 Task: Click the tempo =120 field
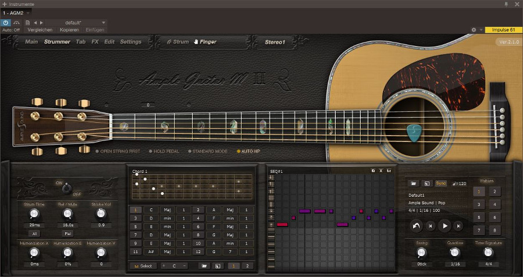point(459,183)
